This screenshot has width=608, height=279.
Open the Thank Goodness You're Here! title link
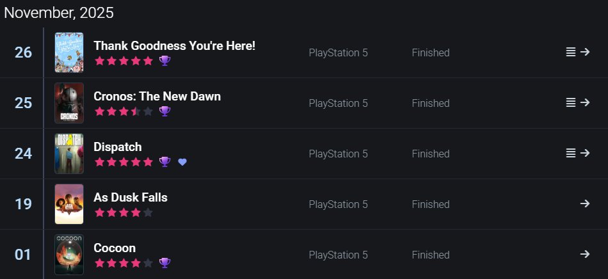(x=175, y=45)
